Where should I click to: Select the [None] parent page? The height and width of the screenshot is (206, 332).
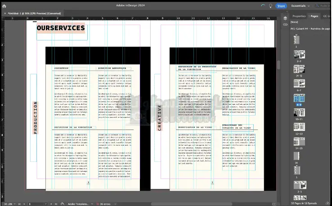pyautogui.click(x=296, y=22)
